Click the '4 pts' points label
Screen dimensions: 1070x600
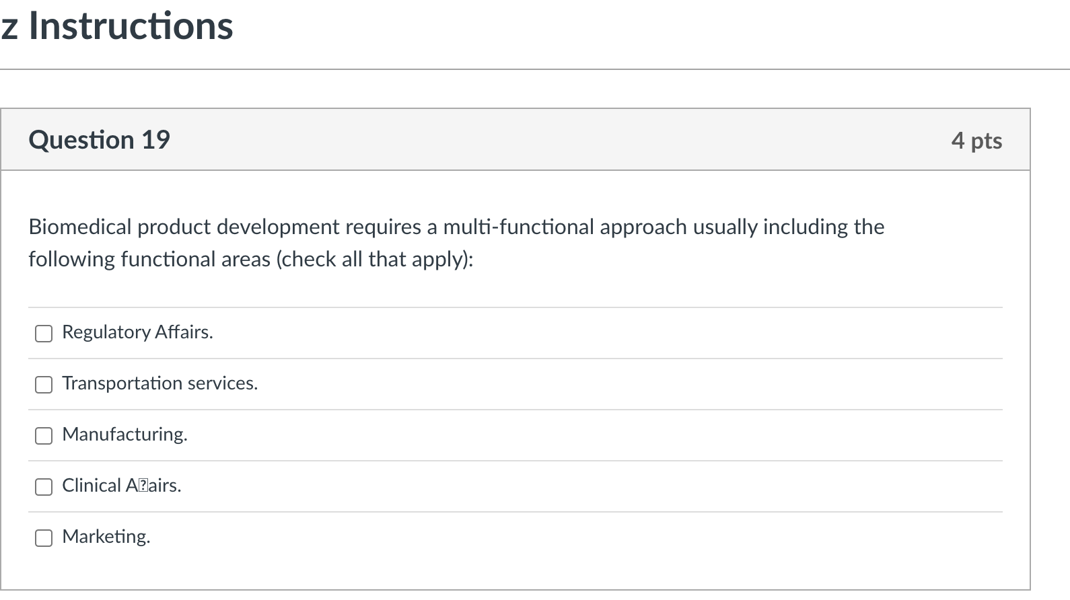click(976, 141)
